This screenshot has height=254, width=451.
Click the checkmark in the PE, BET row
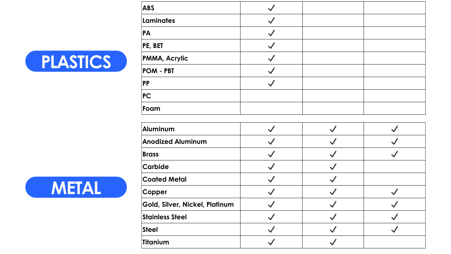[271, 46]
